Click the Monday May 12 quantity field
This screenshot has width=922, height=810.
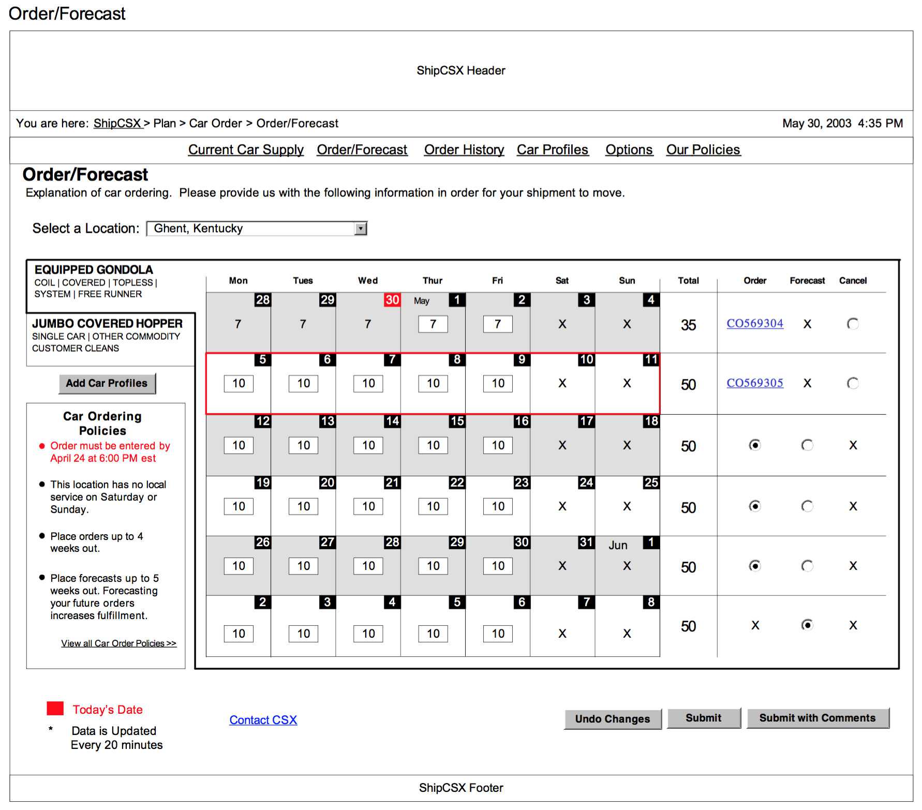click(x=239, y=445)
